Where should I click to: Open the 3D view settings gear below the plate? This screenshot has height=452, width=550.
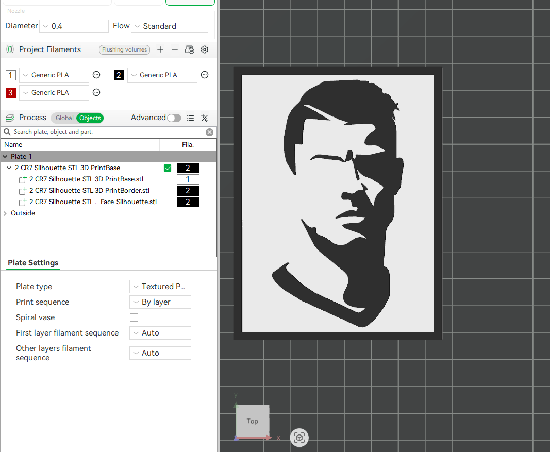pyautogui.click(x=299, y=438)
